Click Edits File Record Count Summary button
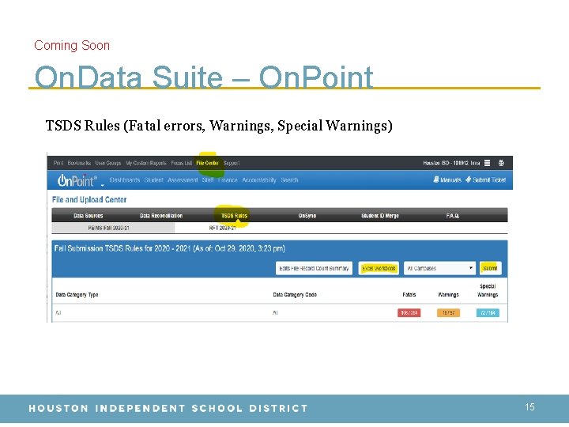Screen dimensions: 569x427 point(314,268)
